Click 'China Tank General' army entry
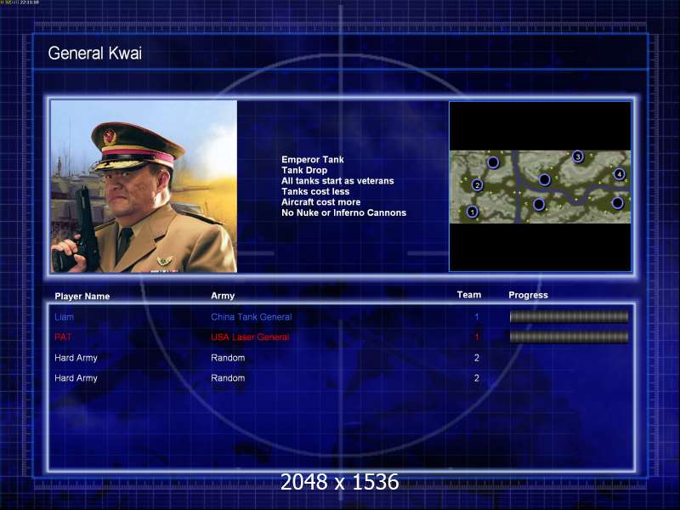Screen dimensions: 680x510 (251, 317)
